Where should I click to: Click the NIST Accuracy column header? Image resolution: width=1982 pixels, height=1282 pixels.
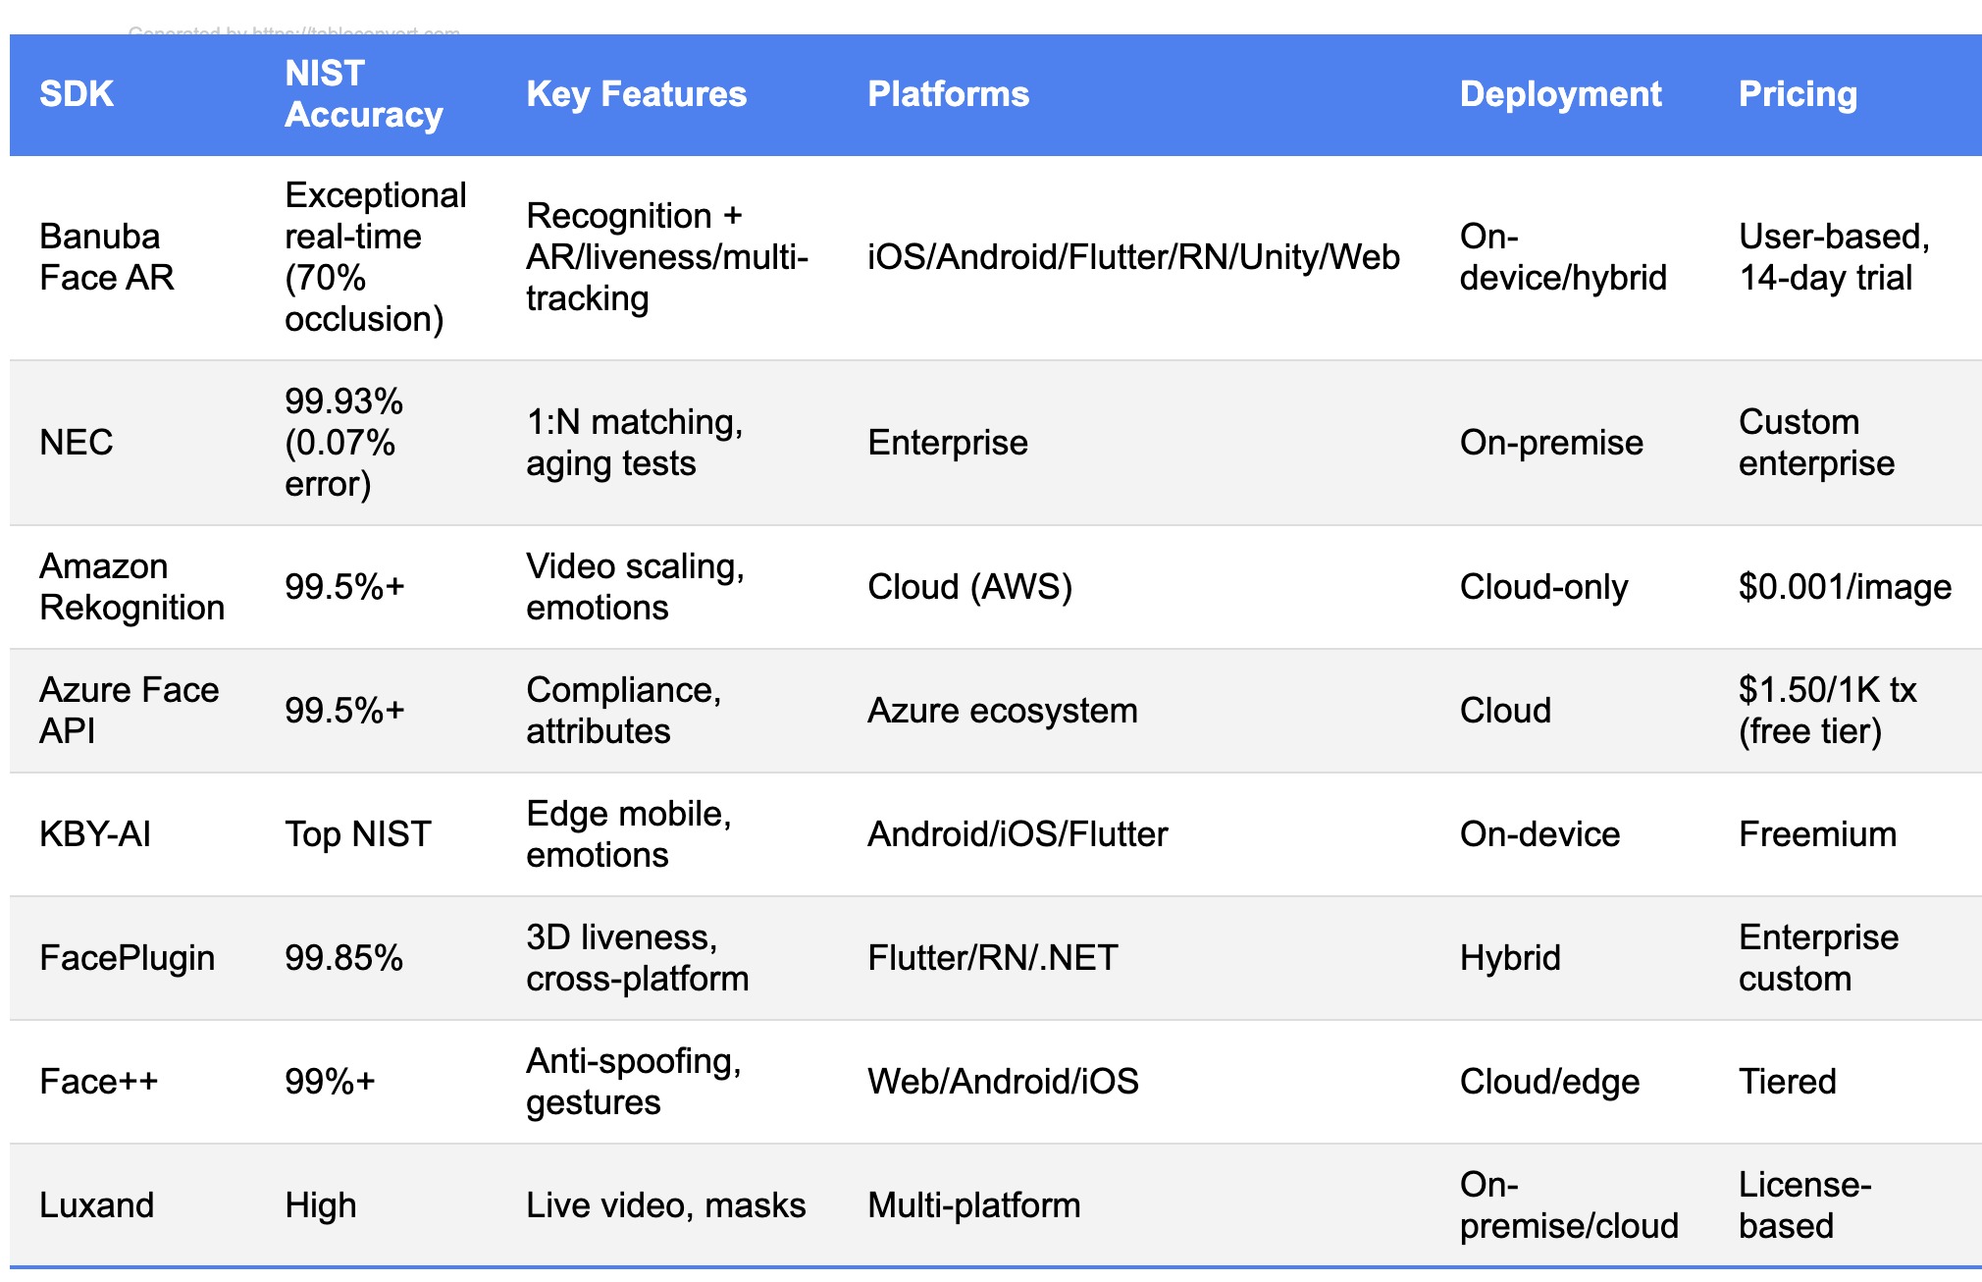pyautogui.click(x=363, y=94)
